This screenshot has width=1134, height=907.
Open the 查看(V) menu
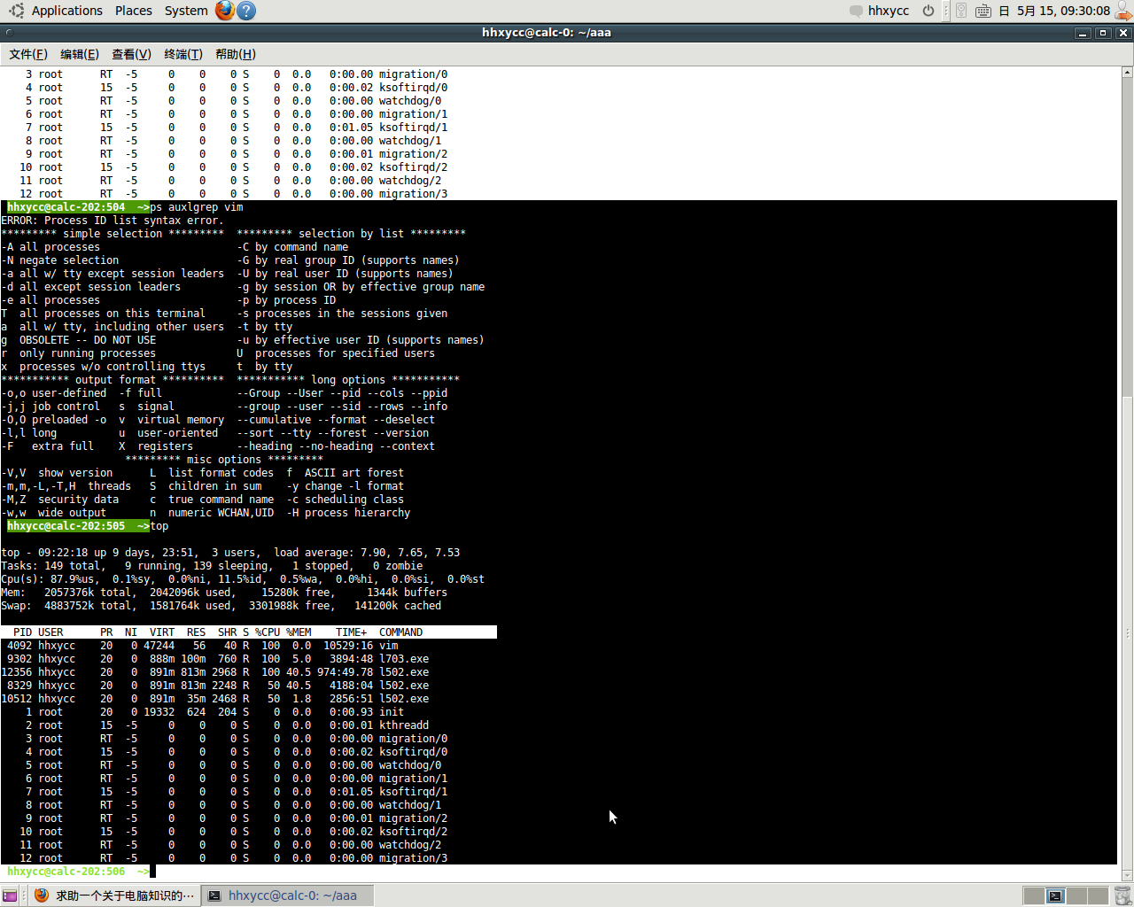[131, 54]
